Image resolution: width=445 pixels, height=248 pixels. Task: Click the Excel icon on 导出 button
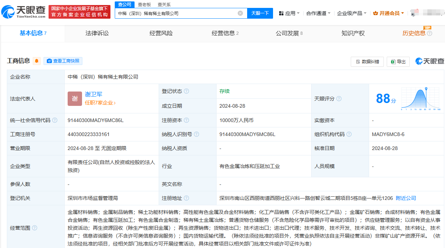tap(393, 62)
